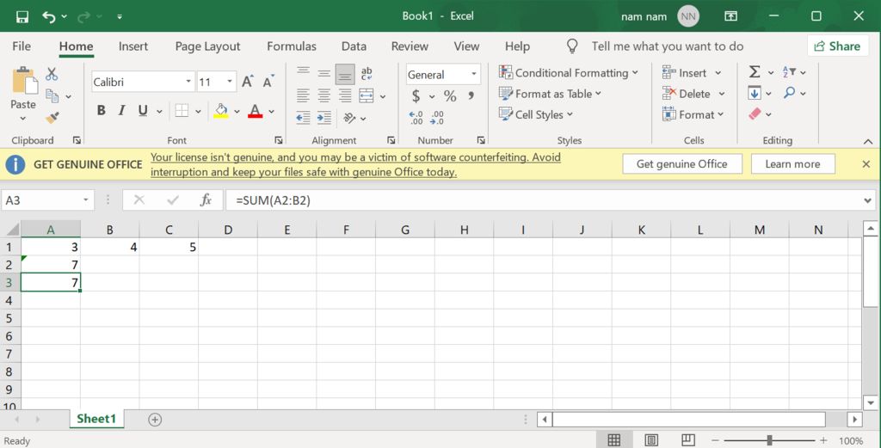This screenshot has width=881, height=448.
Task: Open Sort & Filter menu
Action: click(x=794, y=72)
